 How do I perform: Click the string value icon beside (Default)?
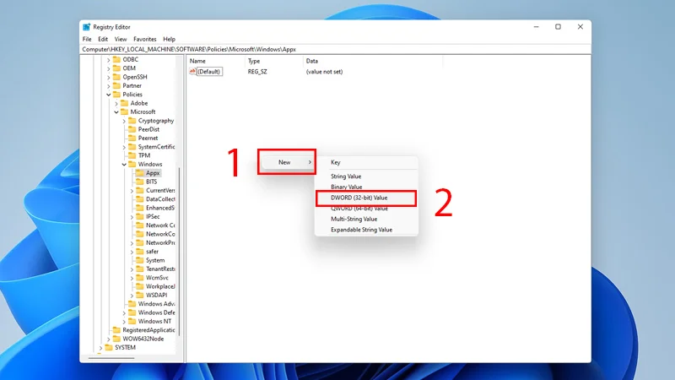(x=192, y=72)
